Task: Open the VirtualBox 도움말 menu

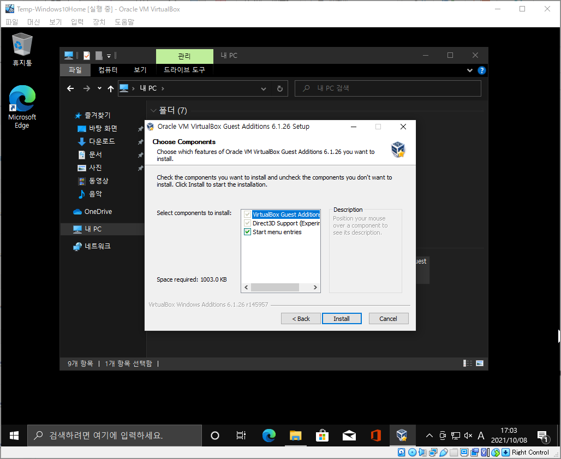Action: click(124, 22)
